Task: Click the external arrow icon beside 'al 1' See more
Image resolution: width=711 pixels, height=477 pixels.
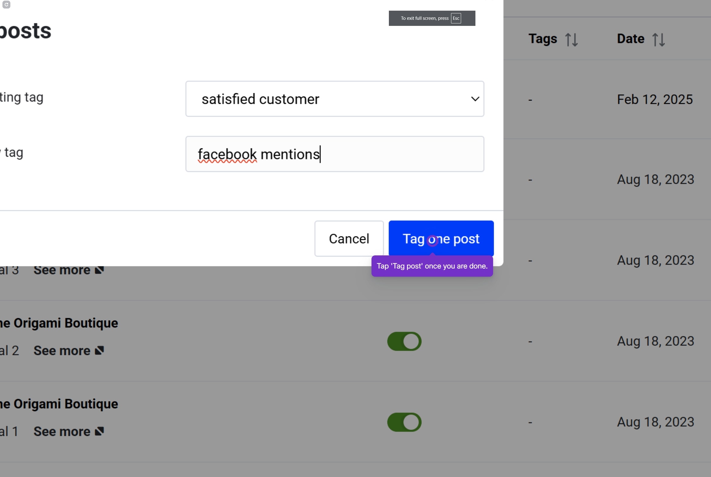Action: pos(99,431)
